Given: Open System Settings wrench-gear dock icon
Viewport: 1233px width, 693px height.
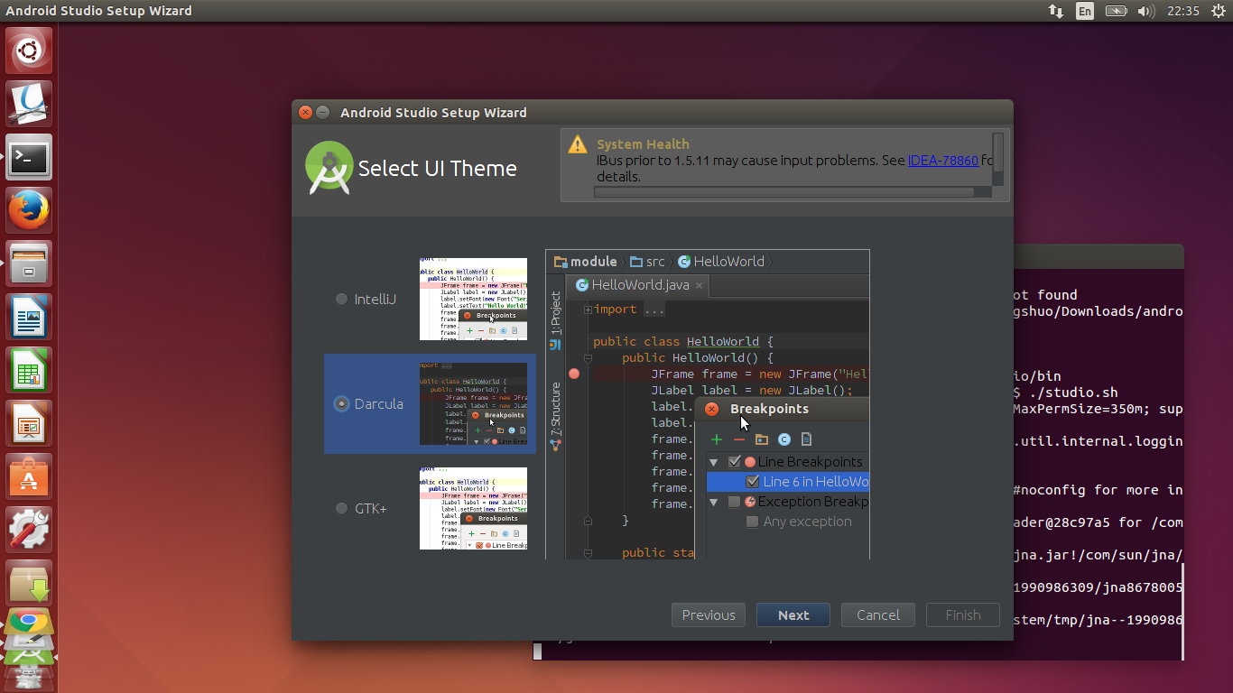Looking at the screenshot, I should coord(30,530).
